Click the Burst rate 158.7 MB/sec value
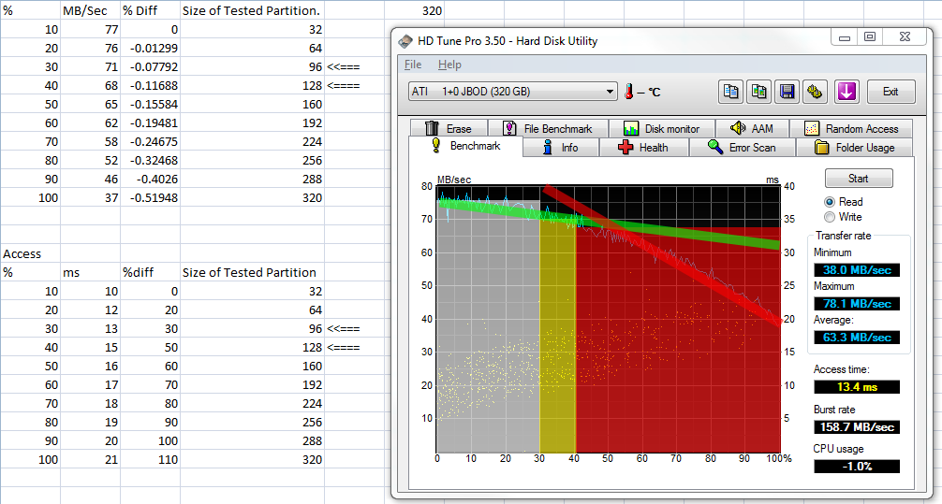942x504 pixels. tap(857, 427)
